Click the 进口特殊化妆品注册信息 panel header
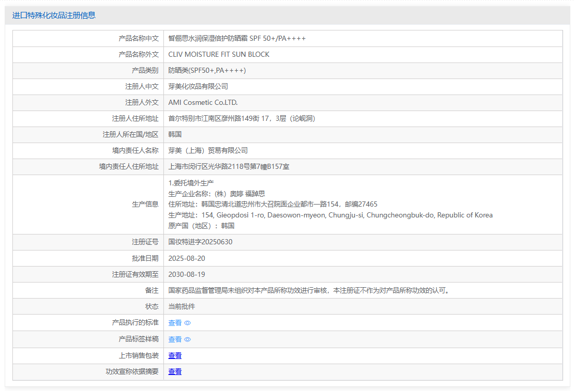 click(54, 15)
